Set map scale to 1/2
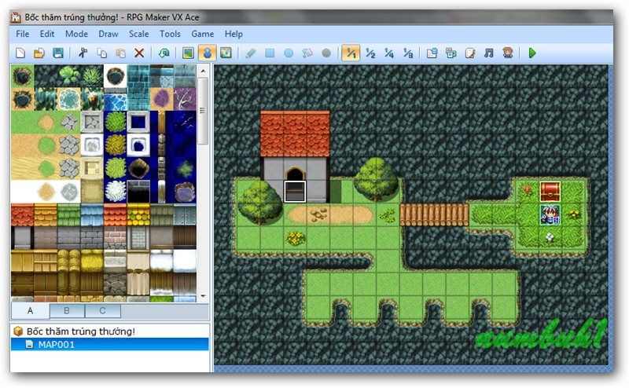 [370, 53]
